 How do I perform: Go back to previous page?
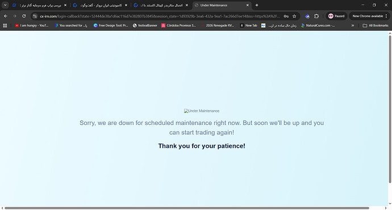click(x=6, y=16)
